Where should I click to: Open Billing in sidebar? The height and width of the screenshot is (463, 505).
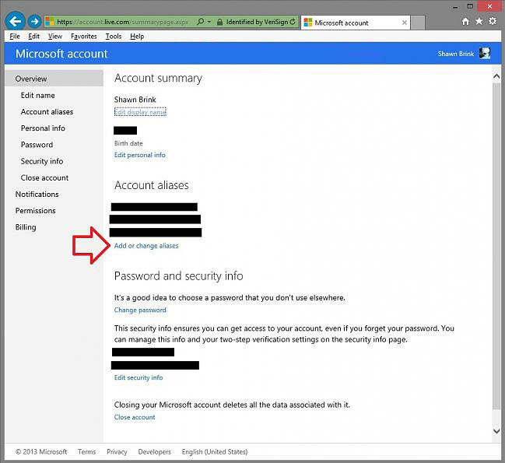point(26,227)
